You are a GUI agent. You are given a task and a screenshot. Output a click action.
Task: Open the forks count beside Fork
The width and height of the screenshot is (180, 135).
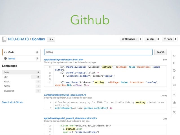(175, 39)
